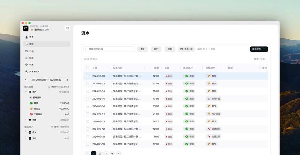
Task: Open the 设置 navigation item
Action: pos(47,65)
